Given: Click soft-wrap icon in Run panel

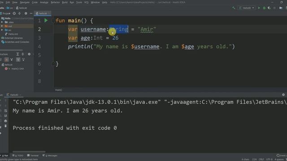Looking at the screenshot, I should pos(5,110).
